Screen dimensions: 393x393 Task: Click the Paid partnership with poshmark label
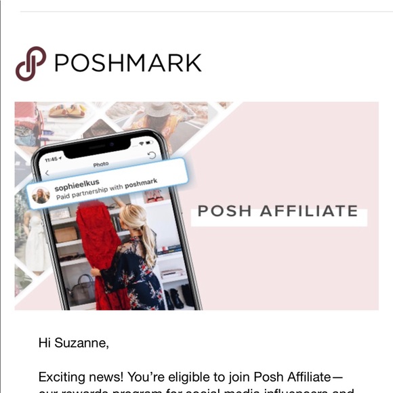click(107, 189)
